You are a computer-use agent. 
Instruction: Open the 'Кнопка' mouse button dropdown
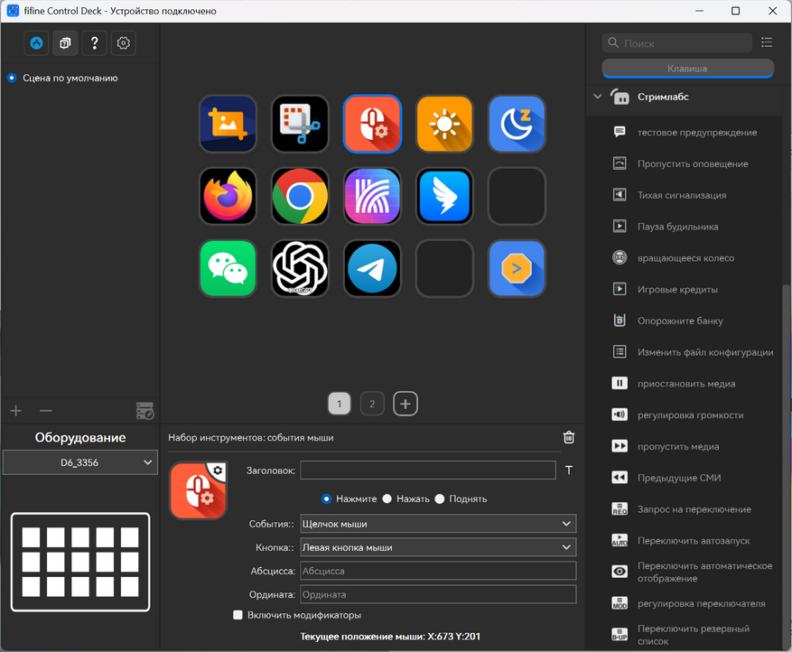pyautogui.click(x=437, y=547)
